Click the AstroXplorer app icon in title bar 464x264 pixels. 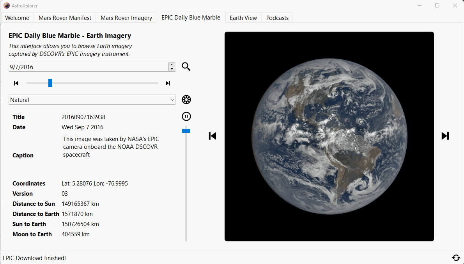[6, 6]
